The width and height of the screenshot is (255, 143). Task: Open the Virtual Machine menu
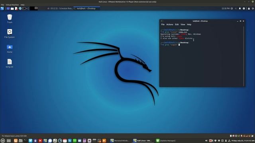pos(12,5)
